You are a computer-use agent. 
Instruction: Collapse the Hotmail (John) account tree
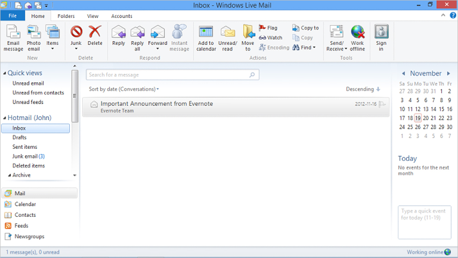(x=5, y=118)
